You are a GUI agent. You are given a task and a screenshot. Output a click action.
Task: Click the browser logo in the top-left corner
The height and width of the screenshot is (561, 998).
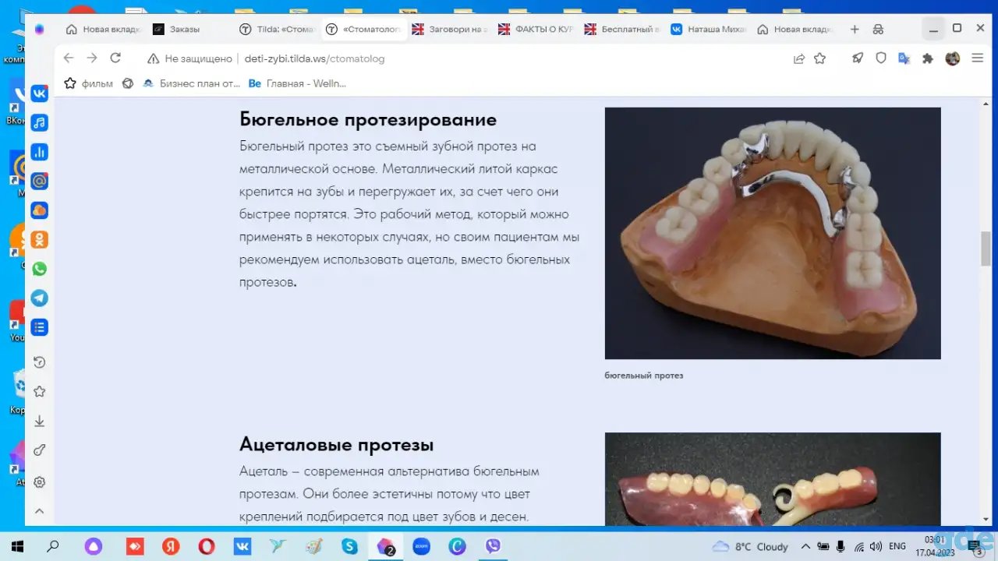(40, 29)
